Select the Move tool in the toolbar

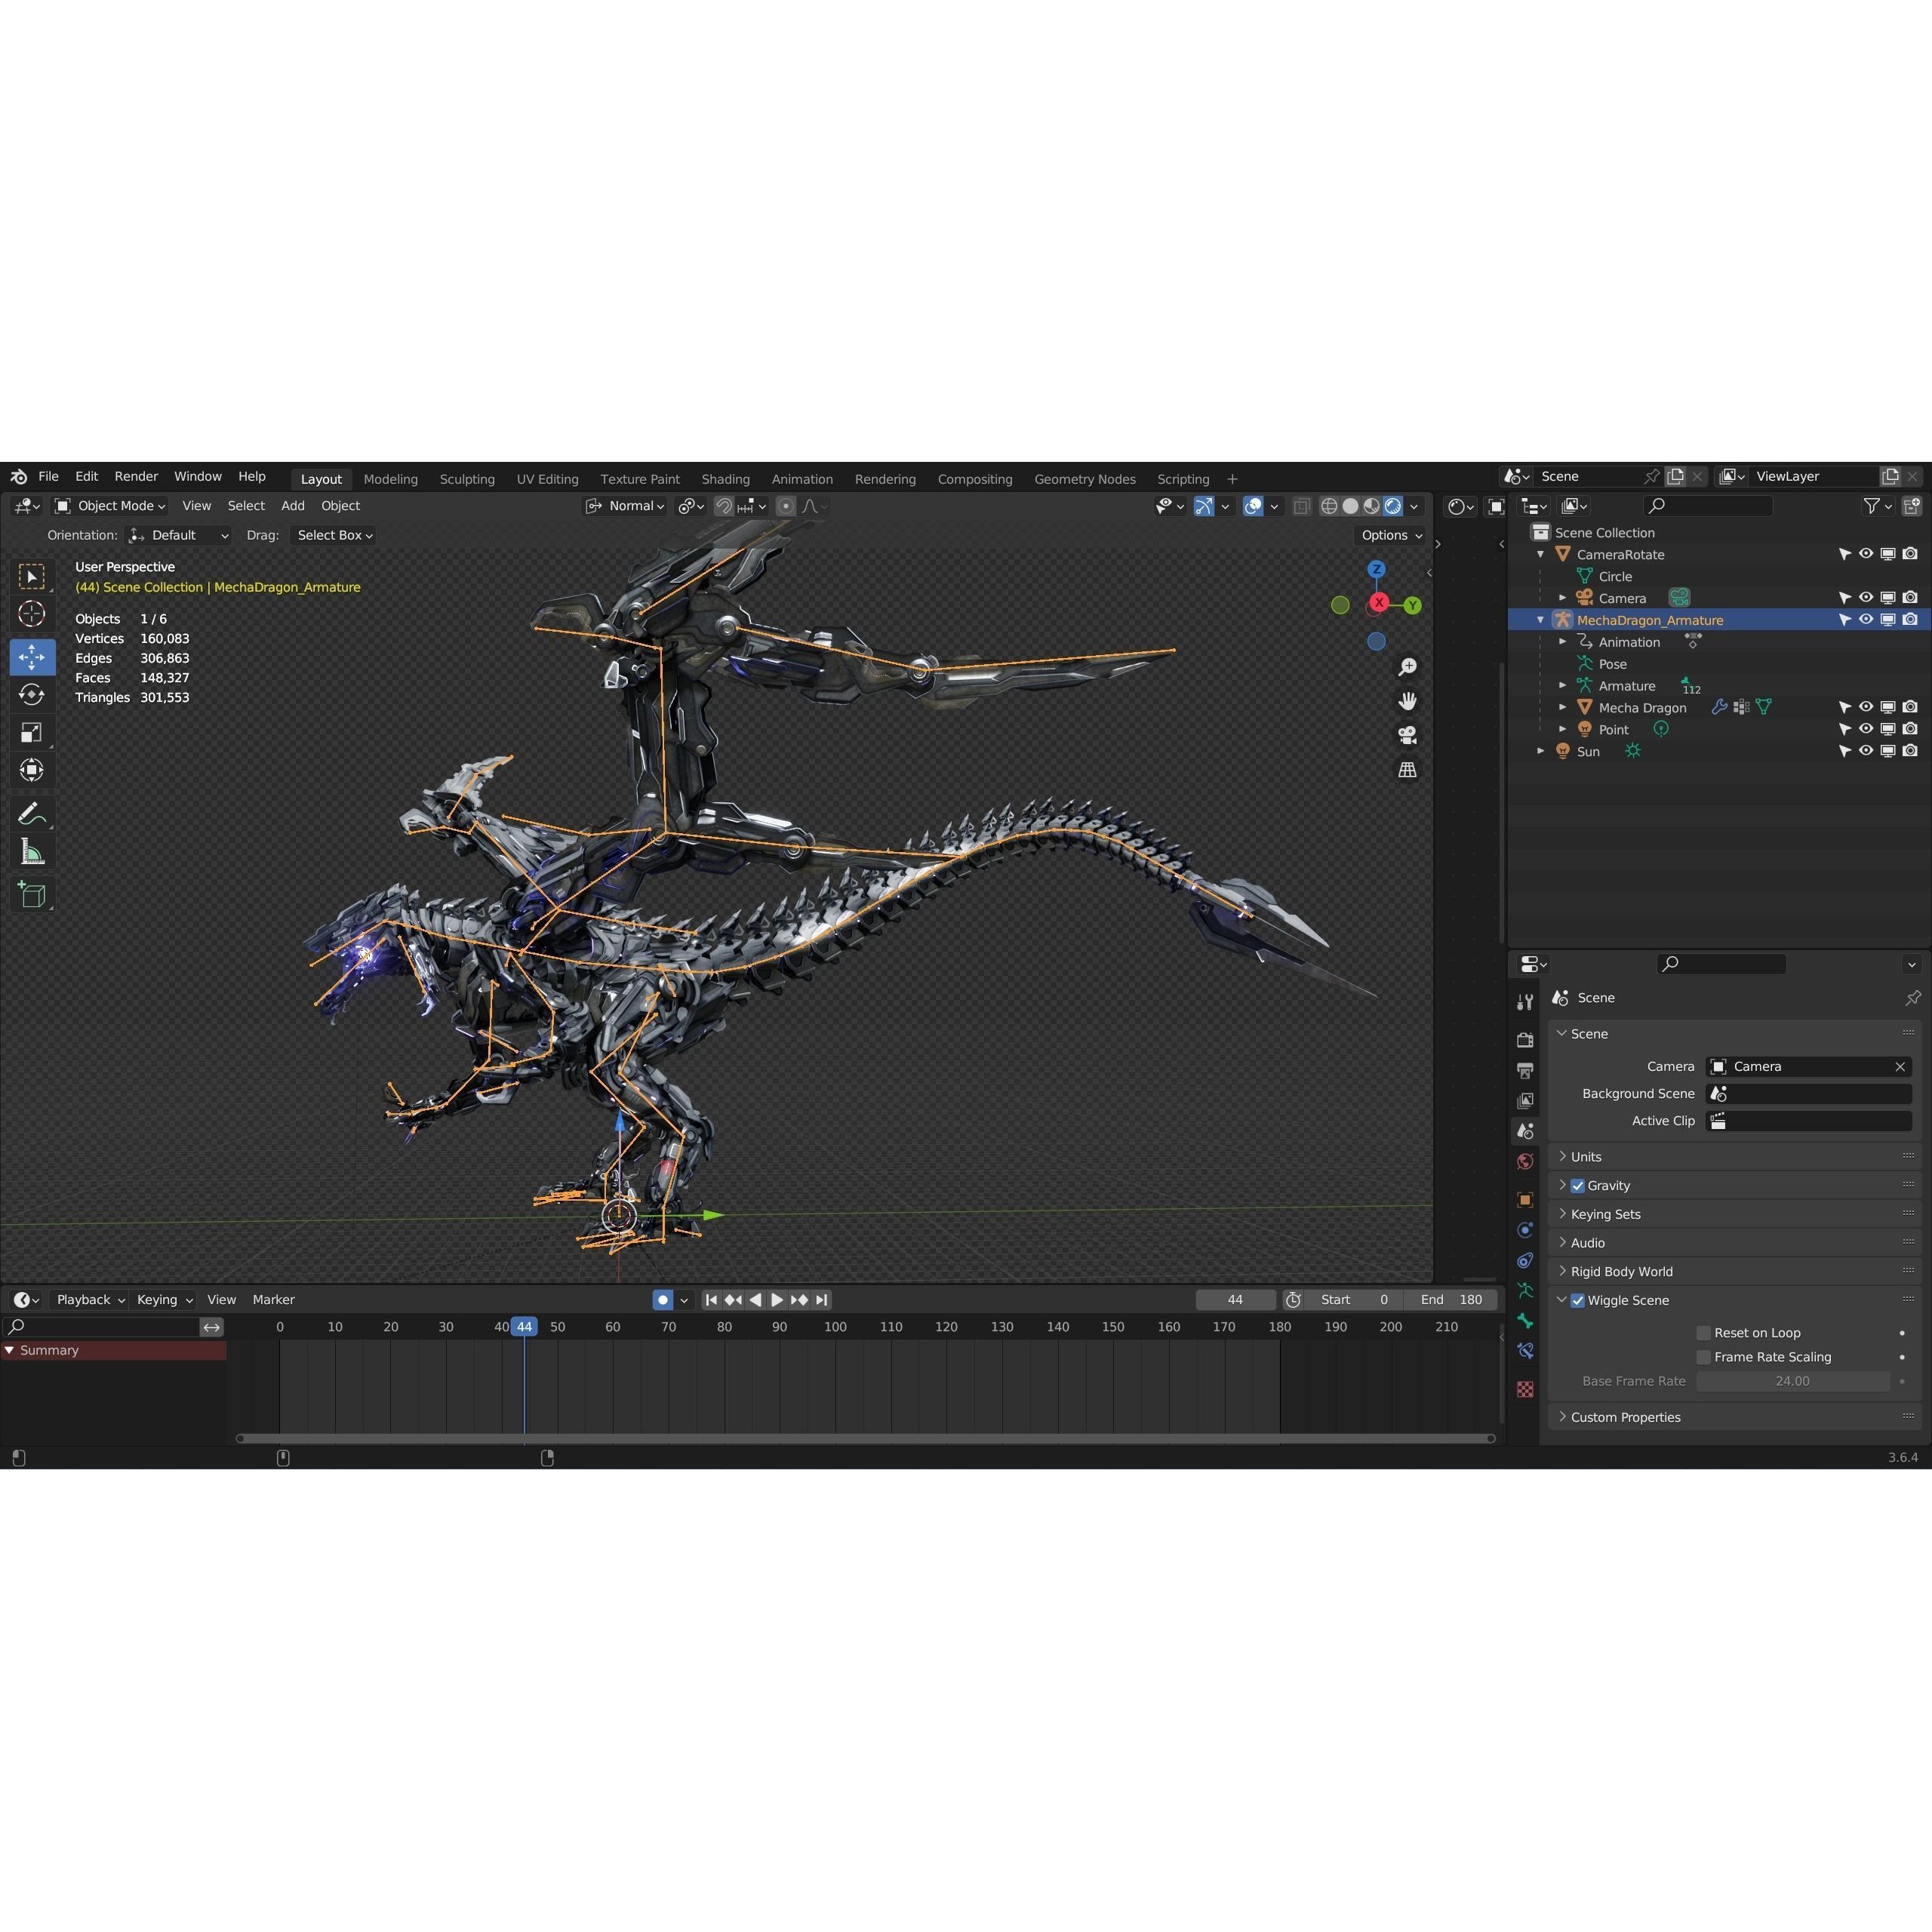33,657
